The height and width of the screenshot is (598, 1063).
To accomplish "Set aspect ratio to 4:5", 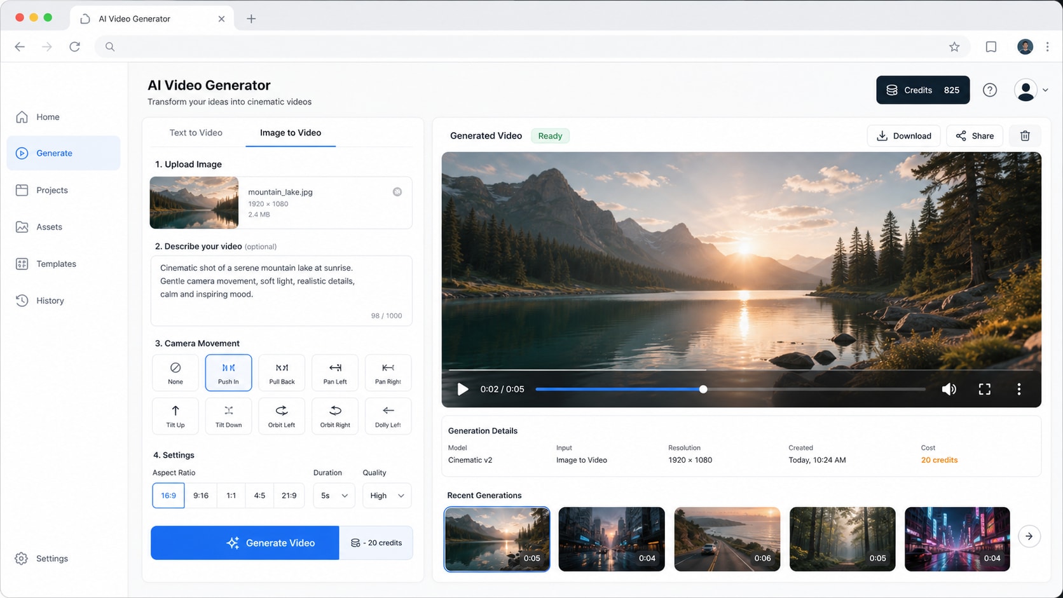I will (259, 496).
